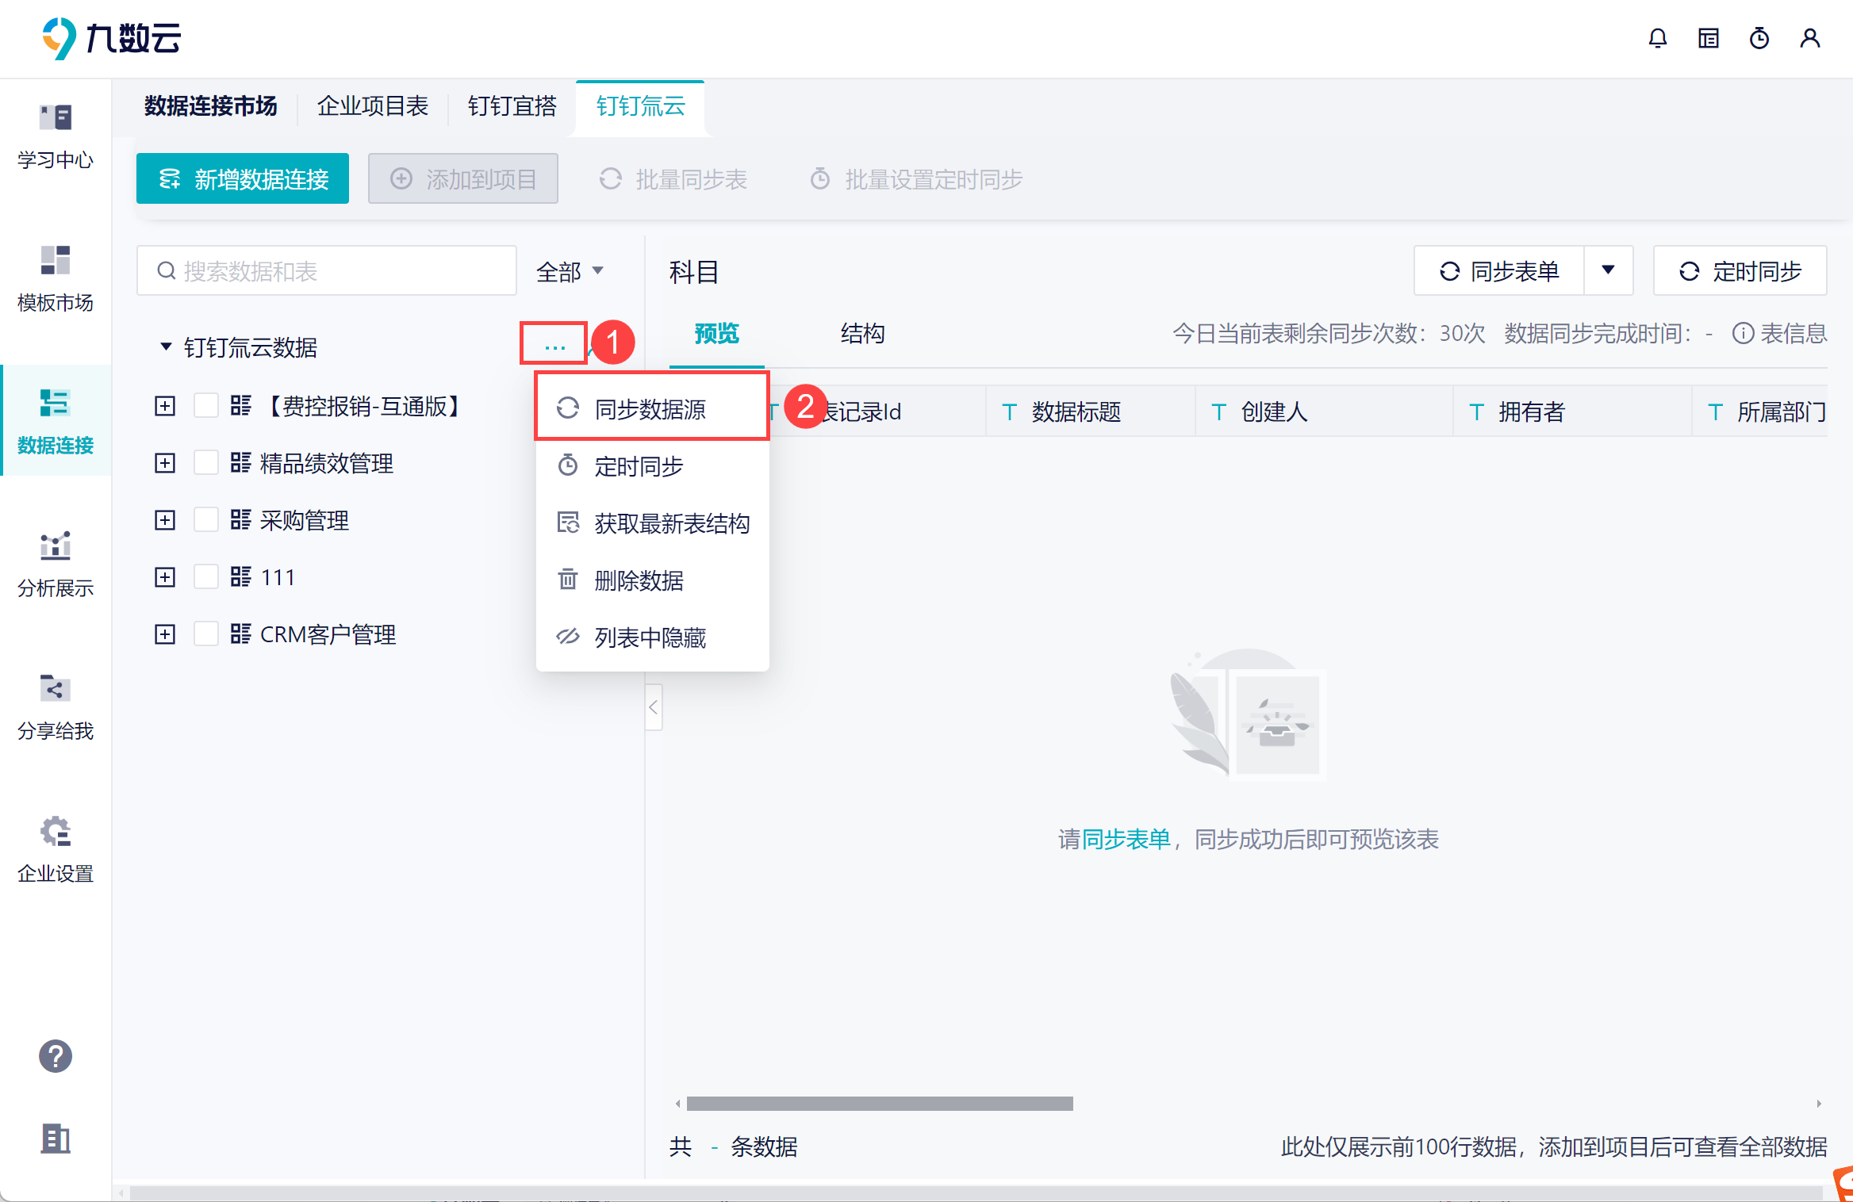Check the 精品绩效管理 checkbox

coord(206,463)
